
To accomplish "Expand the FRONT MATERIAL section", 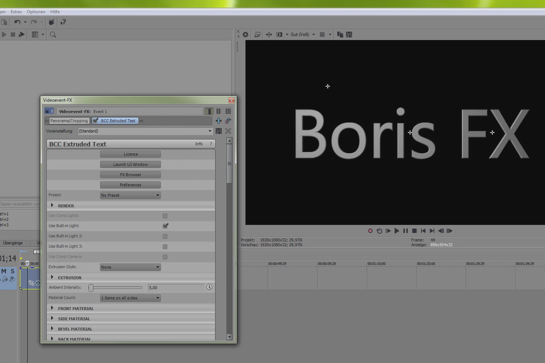I will (52, 308).
